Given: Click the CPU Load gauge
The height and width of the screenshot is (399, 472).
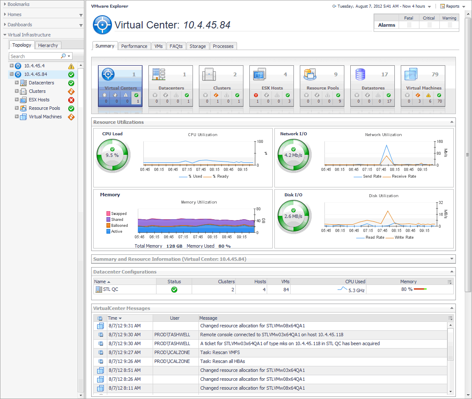Looking at the screenshot, I should (x=112, y=155).
